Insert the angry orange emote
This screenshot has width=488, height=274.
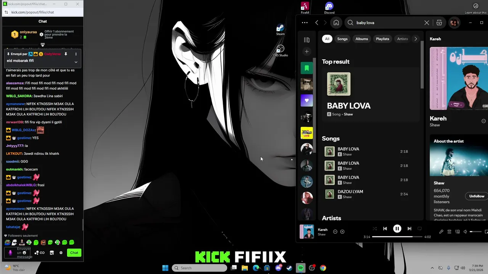(x=43, y=242)
